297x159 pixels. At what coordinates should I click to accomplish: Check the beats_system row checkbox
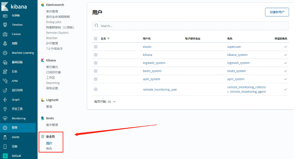coord(96,71)
